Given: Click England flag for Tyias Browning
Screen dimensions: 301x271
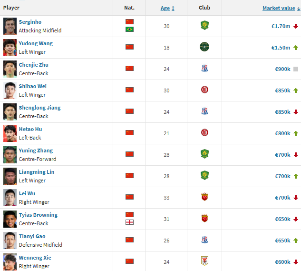Looking at the screenshot, I should [x=129, y=222].
